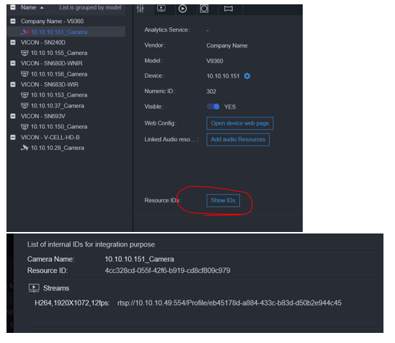The height and width of the screenshot is (343, 395).
Task: Click the Show IDs button
Action: tap(223, 200)
